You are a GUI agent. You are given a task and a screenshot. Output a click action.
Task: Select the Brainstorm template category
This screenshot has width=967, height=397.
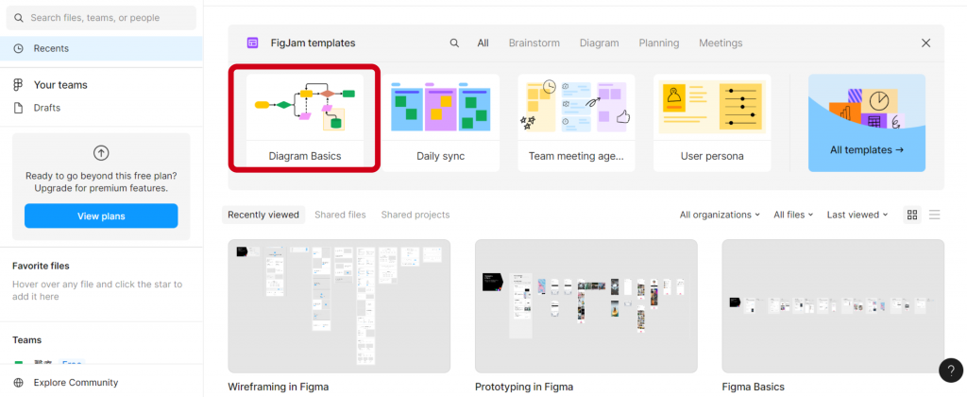click(534, 43)
